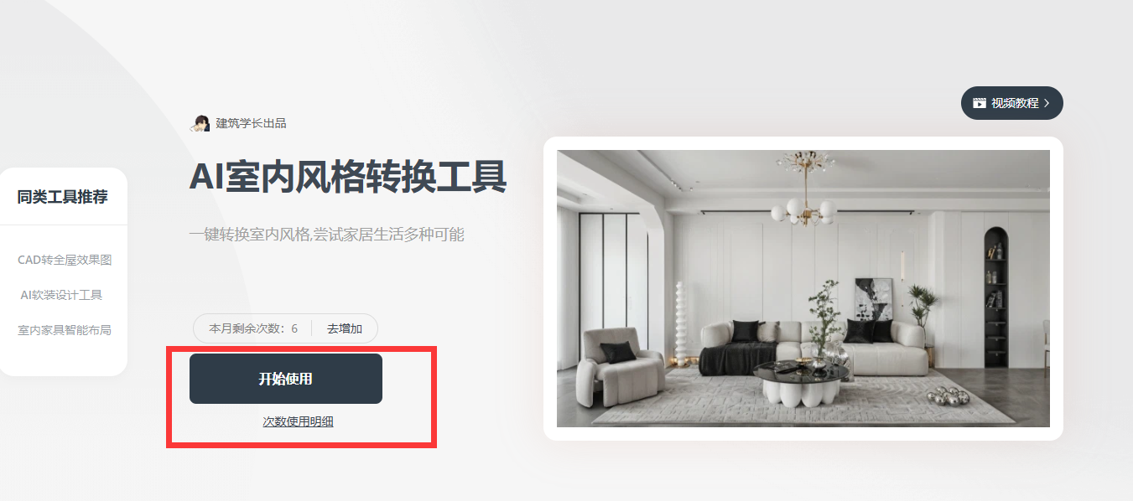Open the 视频教程 video tutorial button
This screenshot has width=1133, height=501.
point(1012,103)
